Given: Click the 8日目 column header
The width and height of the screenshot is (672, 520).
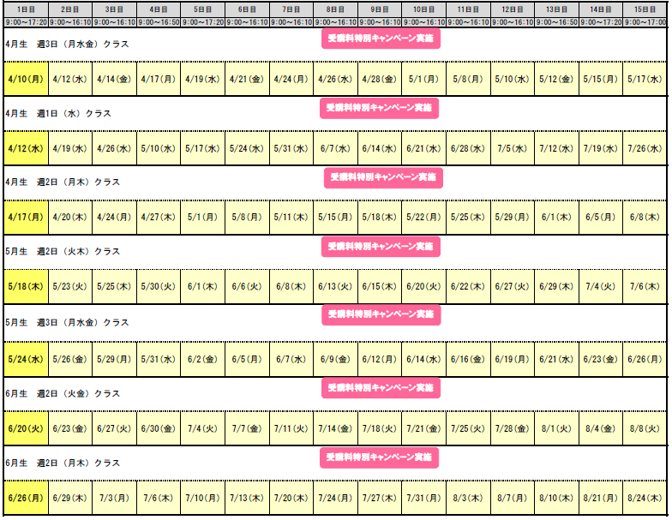Looking at the screenshot, I should (335, 9).
